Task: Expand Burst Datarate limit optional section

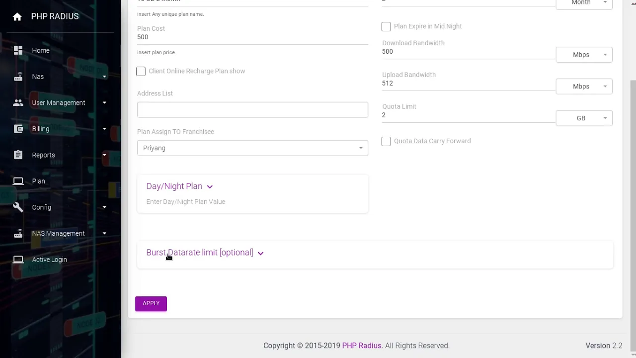Action: [x=205, y=253]
